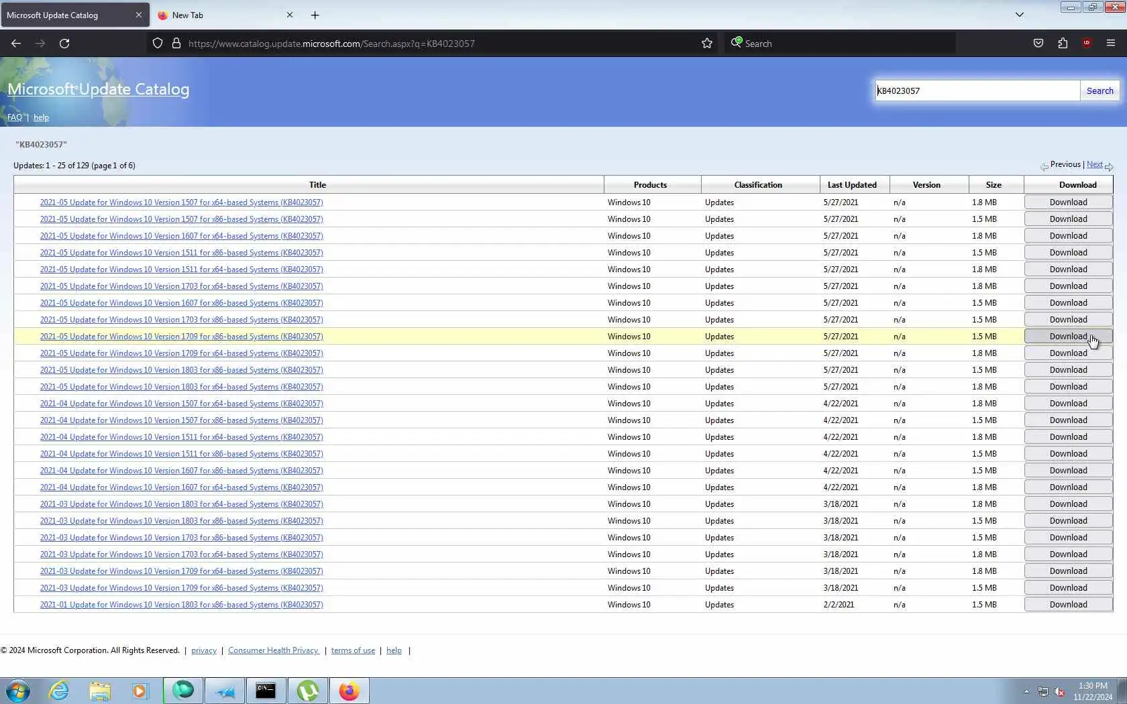Sort results by the Classification column
This screenshot has height=704, width=1127.
click(758, 185)
